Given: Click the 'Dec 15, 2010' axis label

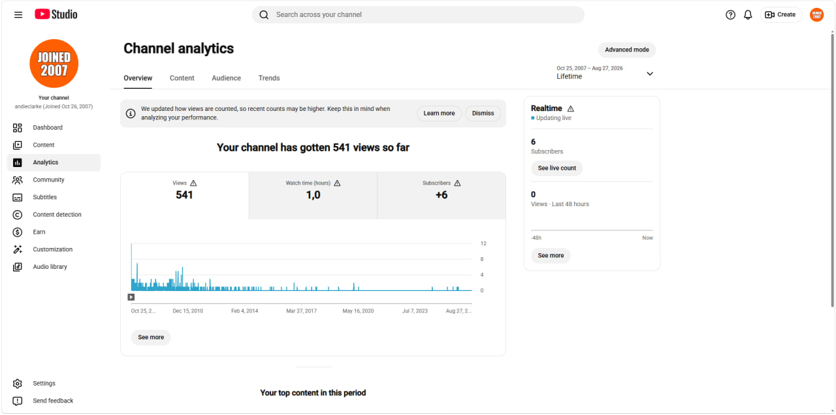Looking at the screenshot, I should pyautogui.click(x=188, y=311).
